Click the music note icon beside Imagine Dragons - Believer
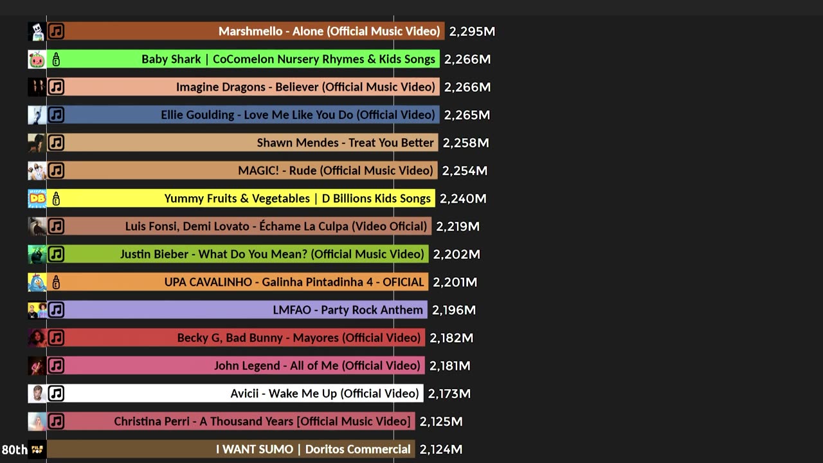Image resolution: width=823 pixels, height=463 pixels. pyautogui.click(x=56, y=87)
